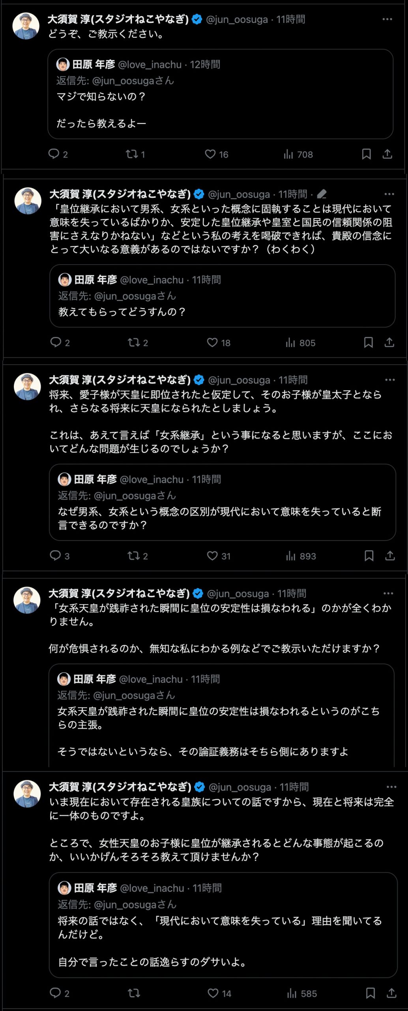Share the tweet with 893 views
408x1011 pixels.
[x=390, y=556]
